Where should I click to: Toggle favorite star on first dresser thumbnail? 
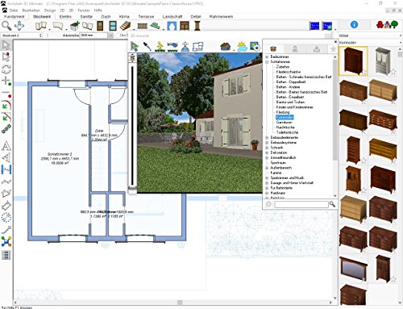pos(364,72)
